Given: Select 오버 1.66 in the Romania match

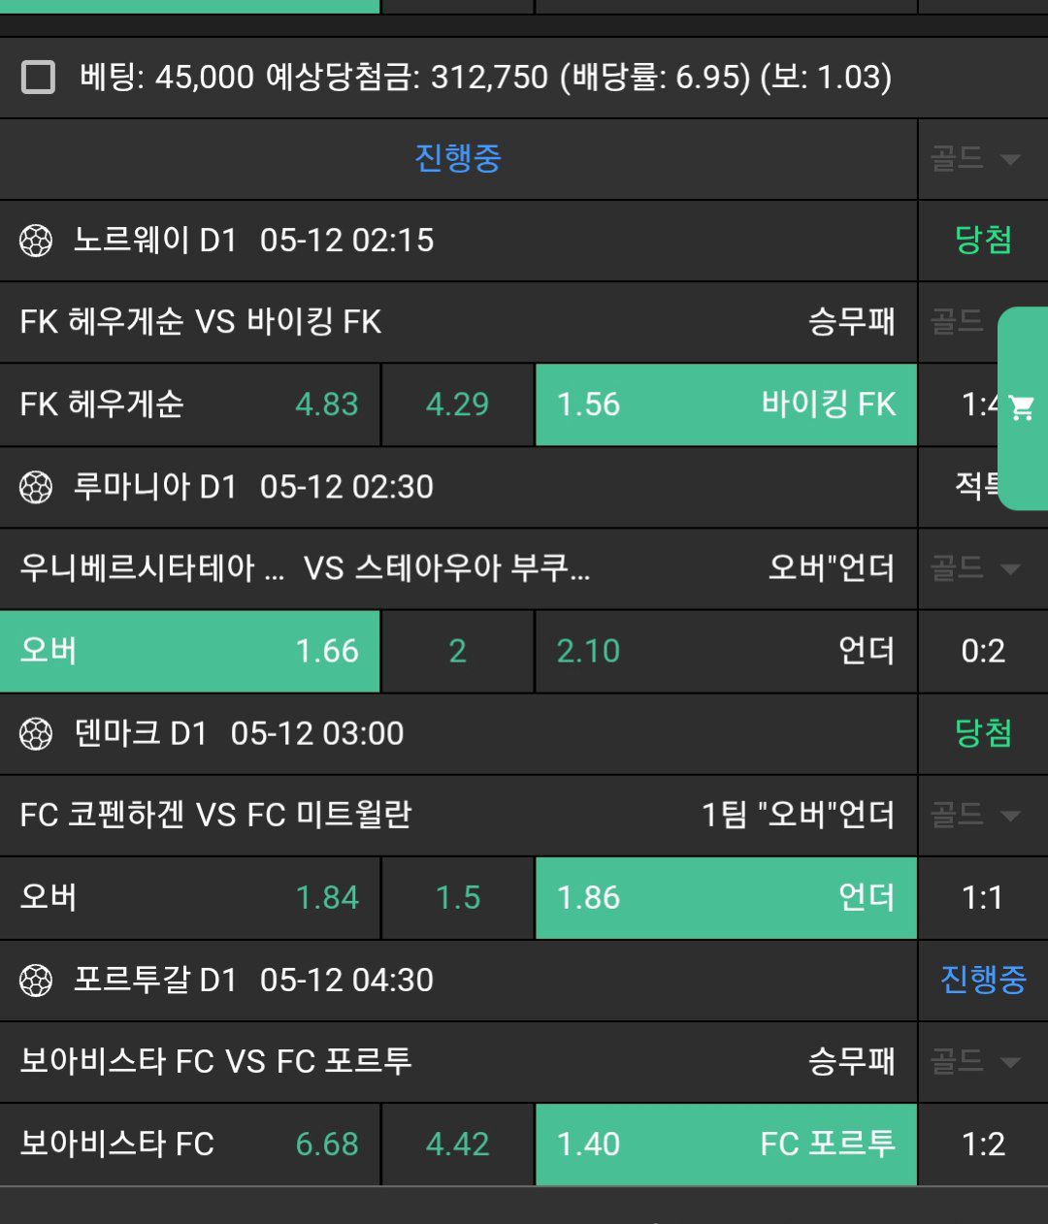Looking at the screenshot, I should coord(189,651).
